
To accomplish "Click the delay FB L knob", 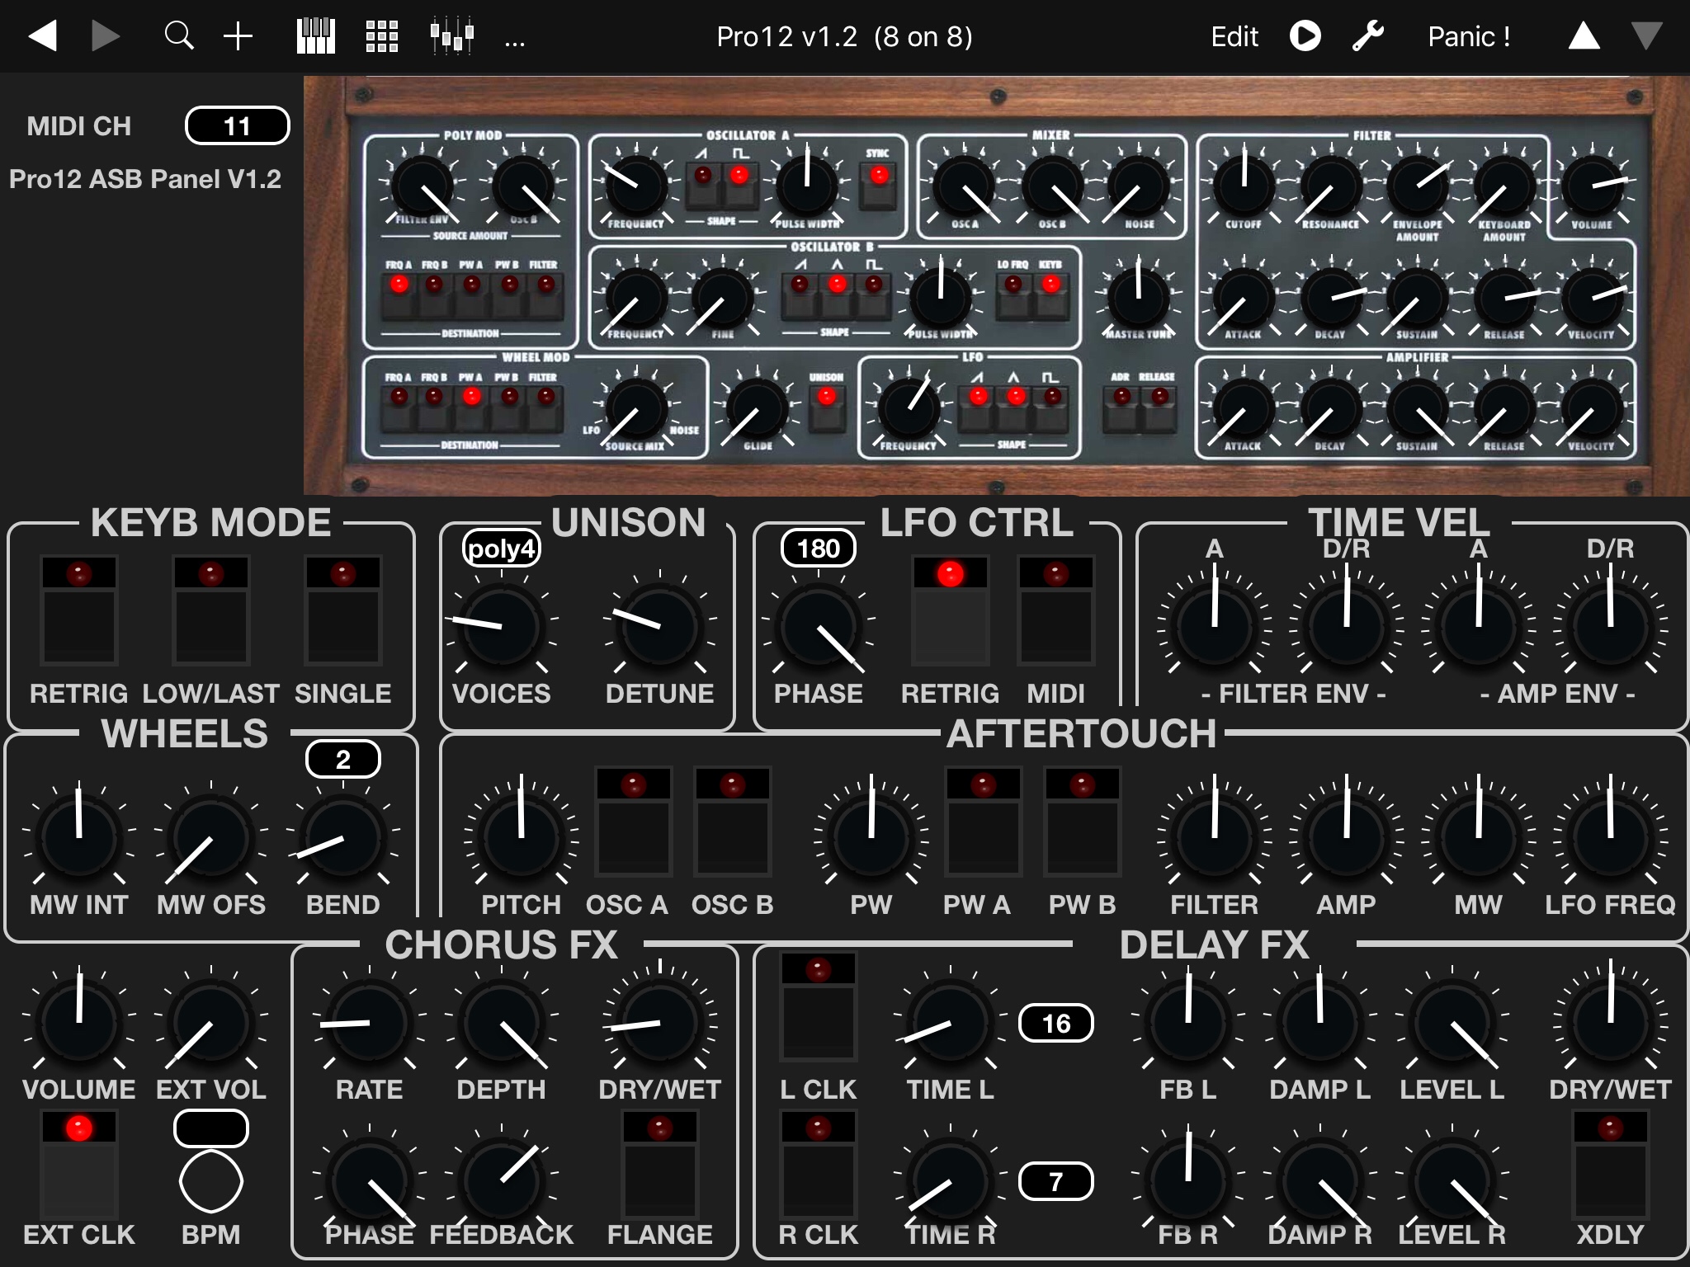I will coord(1188,1021).
